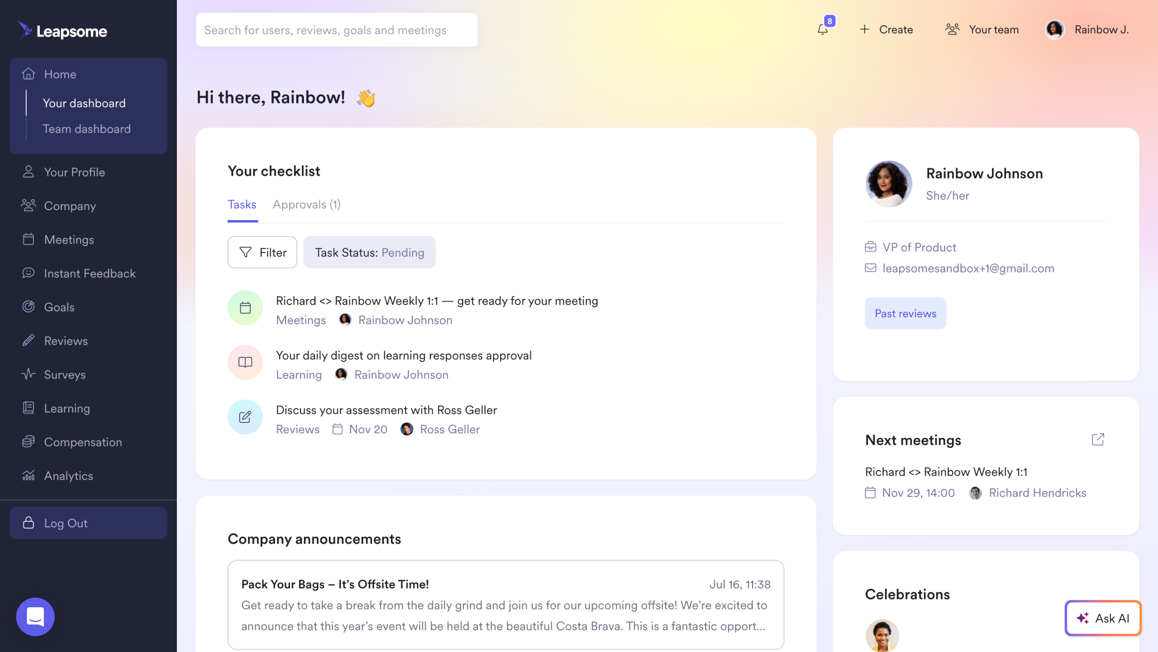The width and height of the screenshot is (1158, 652).
Task: Click the calendar icon for Weekly 1:1 task
Action: pyautogui.click(x=245, y=308)
